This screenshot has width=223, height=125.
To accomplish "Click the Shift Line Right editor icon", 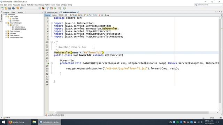I will 96,15.
